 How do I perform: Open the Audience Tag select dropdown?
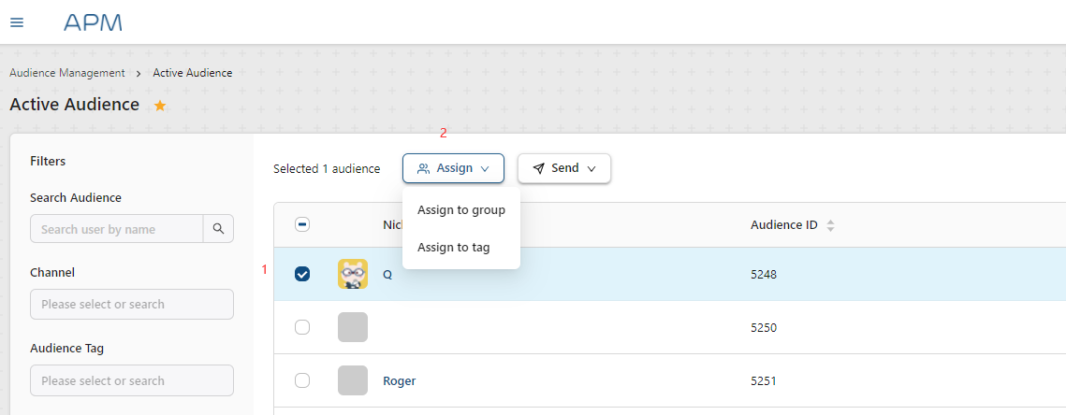coord(131,380)
